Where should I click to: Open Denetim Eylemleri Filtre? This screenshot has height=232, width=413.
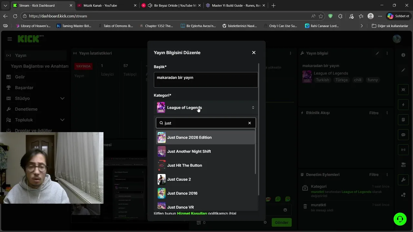pos(374,175)
